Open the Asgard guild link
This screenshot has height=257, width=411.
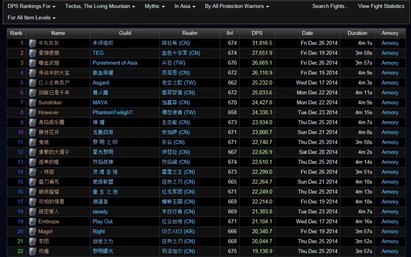[x=101, y=83]
